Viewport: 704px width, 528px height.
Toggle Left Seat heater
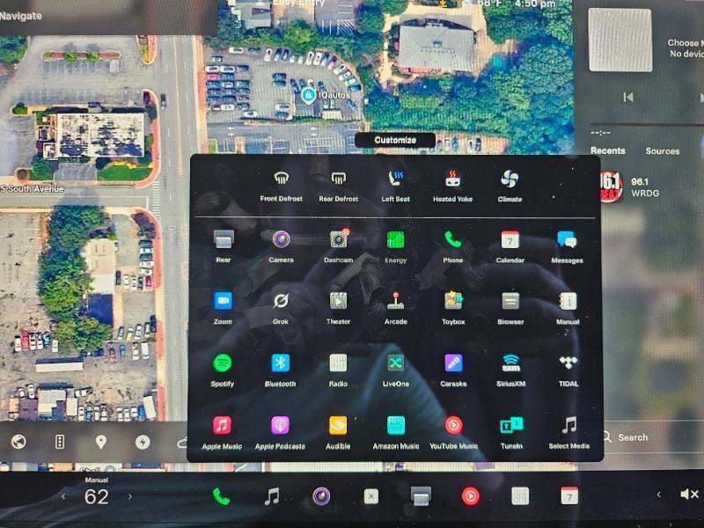click(395, 186)
